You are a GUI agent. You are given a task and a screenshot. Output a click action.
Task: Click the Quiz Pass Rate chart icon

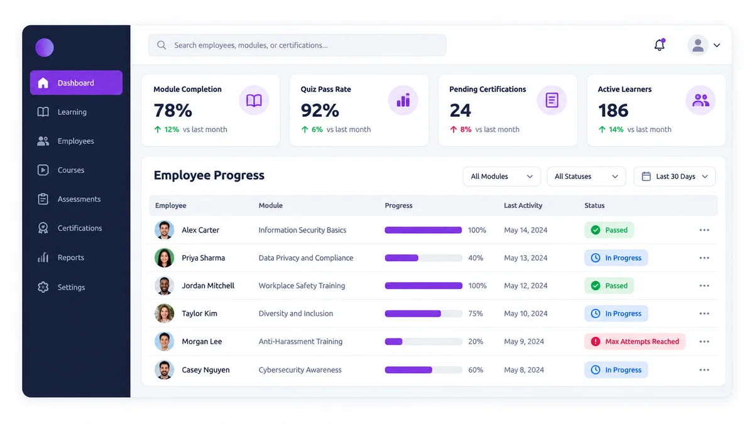coord(403,101)
